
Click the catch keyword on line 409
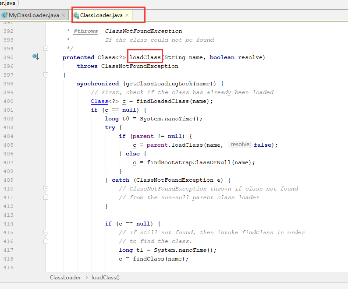(x=121, y=180)
